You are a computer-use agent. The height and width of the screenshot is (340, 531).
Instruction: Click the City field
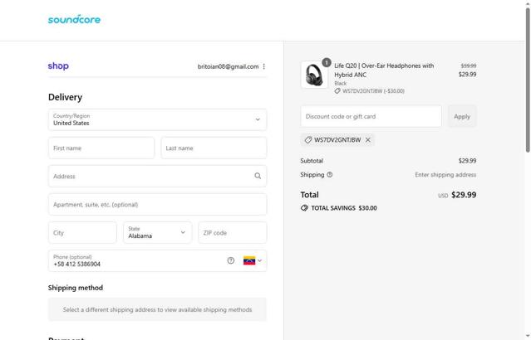82,232
